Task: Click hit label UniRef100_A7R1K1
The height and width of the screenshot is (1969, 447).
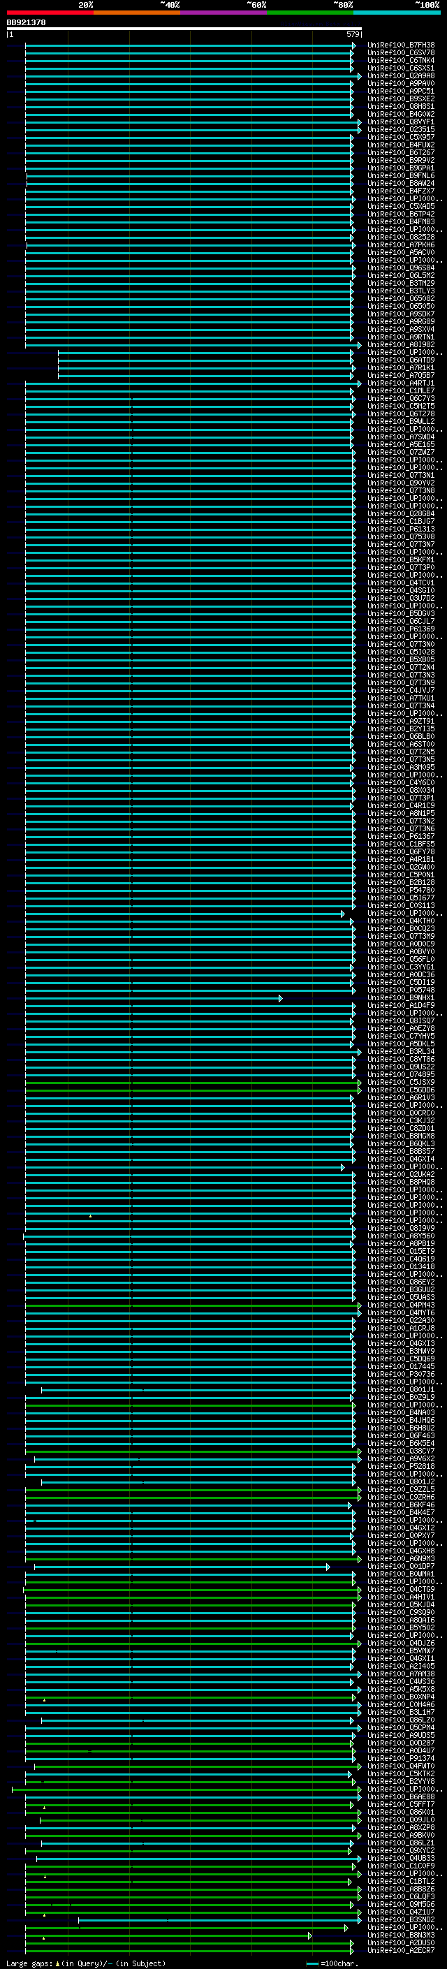Action: pos(400,368)
